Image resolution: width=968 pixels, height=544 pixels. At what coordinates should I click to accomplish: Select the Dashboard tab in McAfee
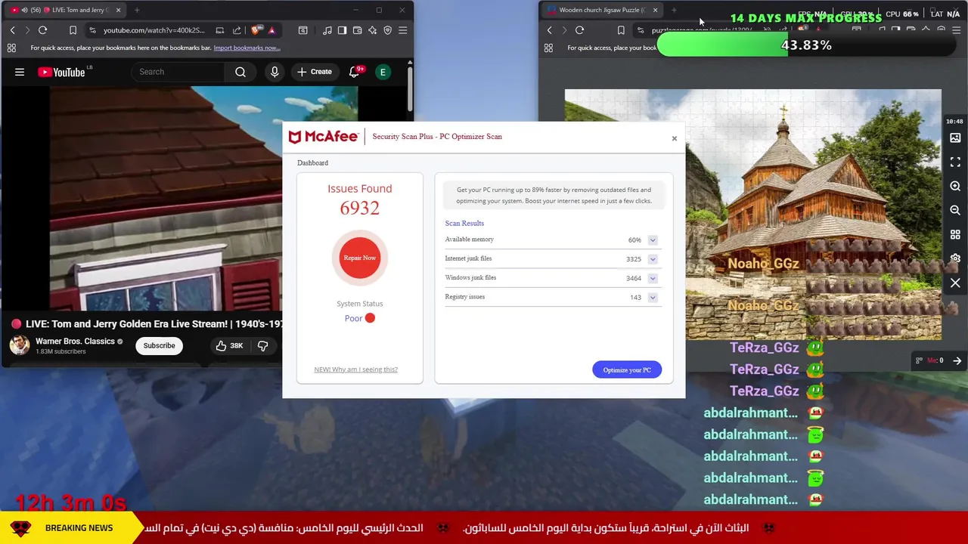(x=312, y=162)
